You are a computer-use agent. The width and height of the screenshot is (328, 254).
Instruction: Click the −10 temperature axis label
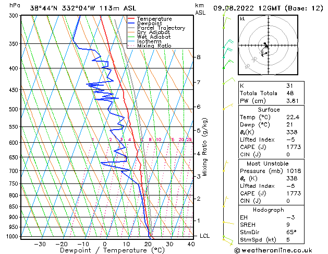point(83,245)
